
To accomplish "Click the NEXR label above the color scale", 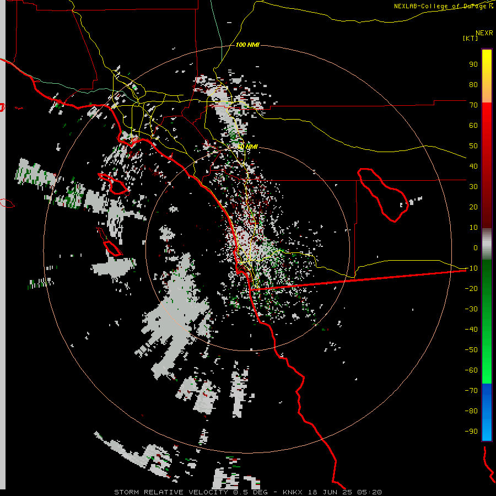I will pyautogui.click(x=484, y=33).
